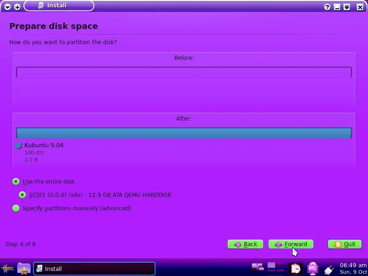Click the Before disk layout bar
Image resolution: width=368 pixels, height=276 pixels.
184,72
